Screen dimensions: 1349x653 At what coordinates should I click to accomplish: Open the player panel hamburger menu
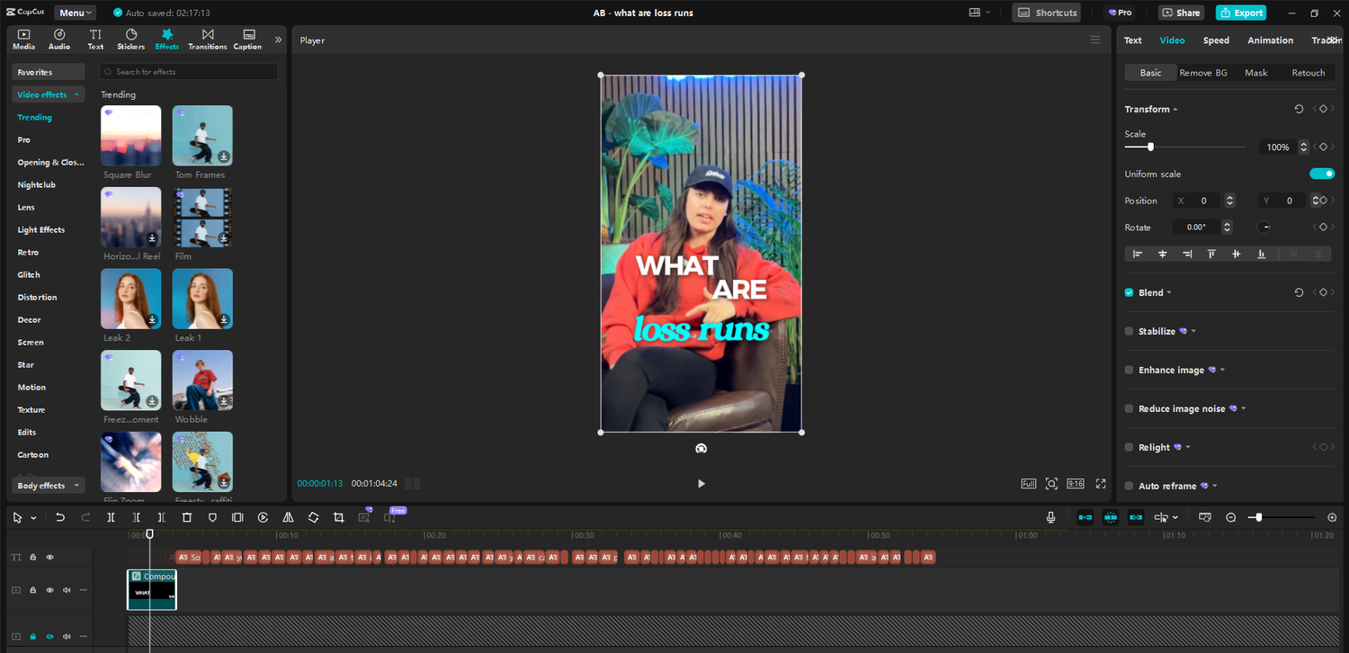pyautogui.click(x=1094, y=40)
